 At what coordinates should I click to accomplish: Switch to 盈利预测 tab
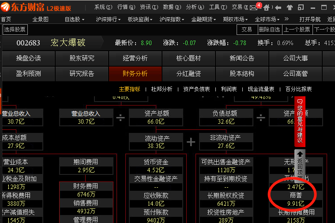(28, 74)
